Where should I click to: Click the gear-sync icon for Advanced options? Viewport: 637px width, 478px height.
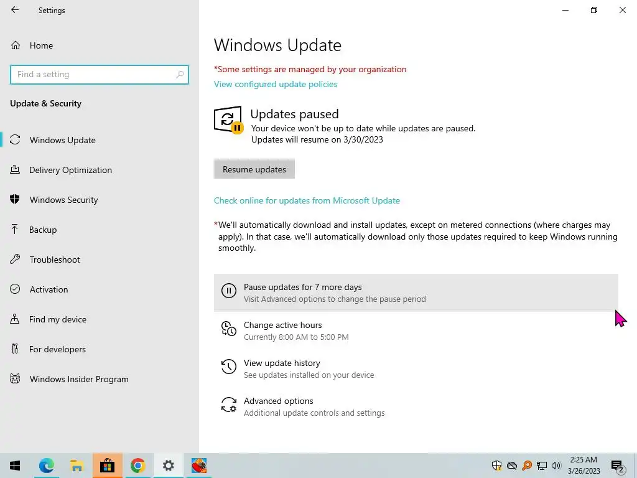[229, 405]
